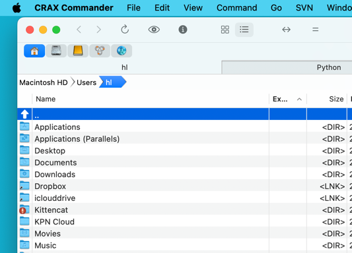Image resolution: width=352 pixels, height=253 pixels.
Task: Click the Kittencat folder warning icon
Action: 24,210
